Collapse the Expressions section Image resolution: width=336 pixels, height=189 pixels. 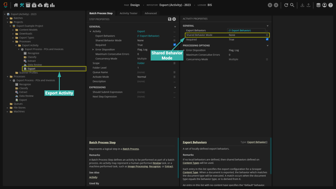click(175, 87)
